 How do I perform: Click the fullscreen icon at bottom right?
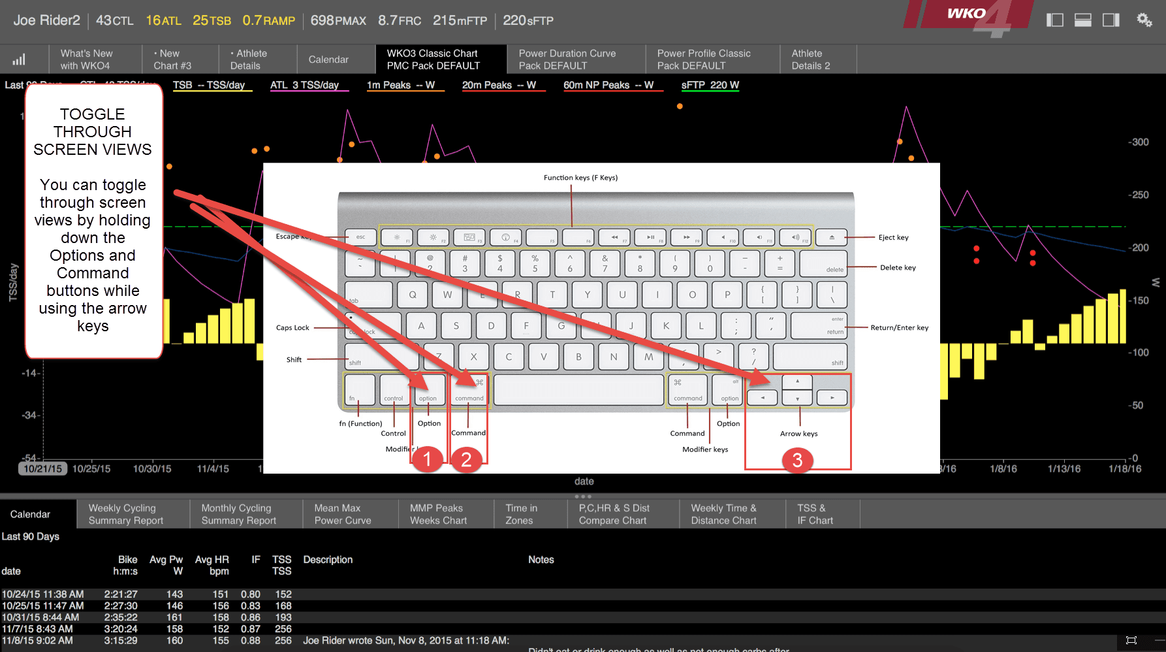[1131, 640]
